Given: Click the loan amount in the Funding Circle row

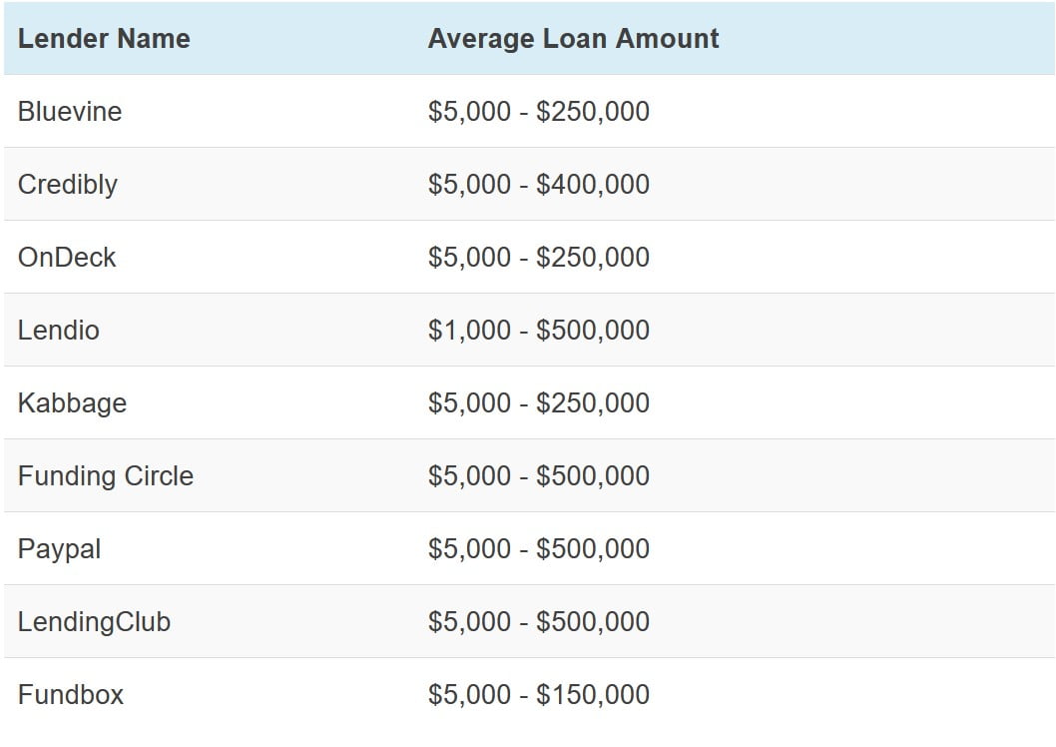Looking at the screenshot, I should pos(539,476).
